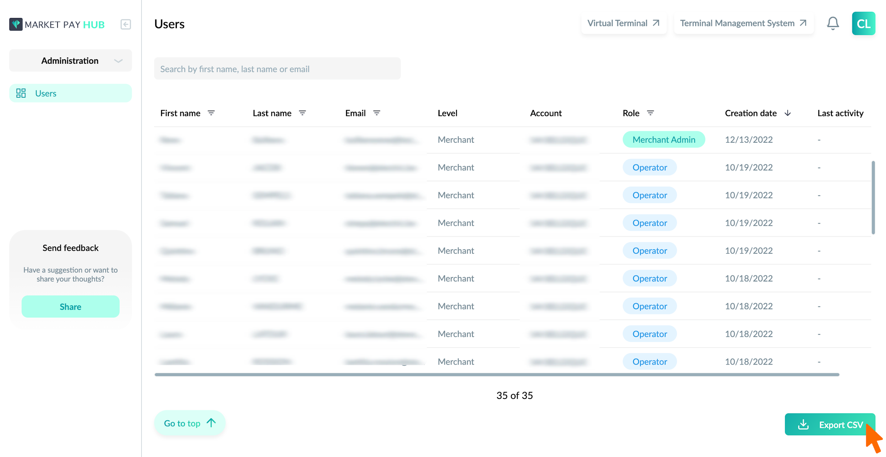The width and height of the screenshot is (886, 457).
Task: Click the Account column header
Action: coord(545,113)
